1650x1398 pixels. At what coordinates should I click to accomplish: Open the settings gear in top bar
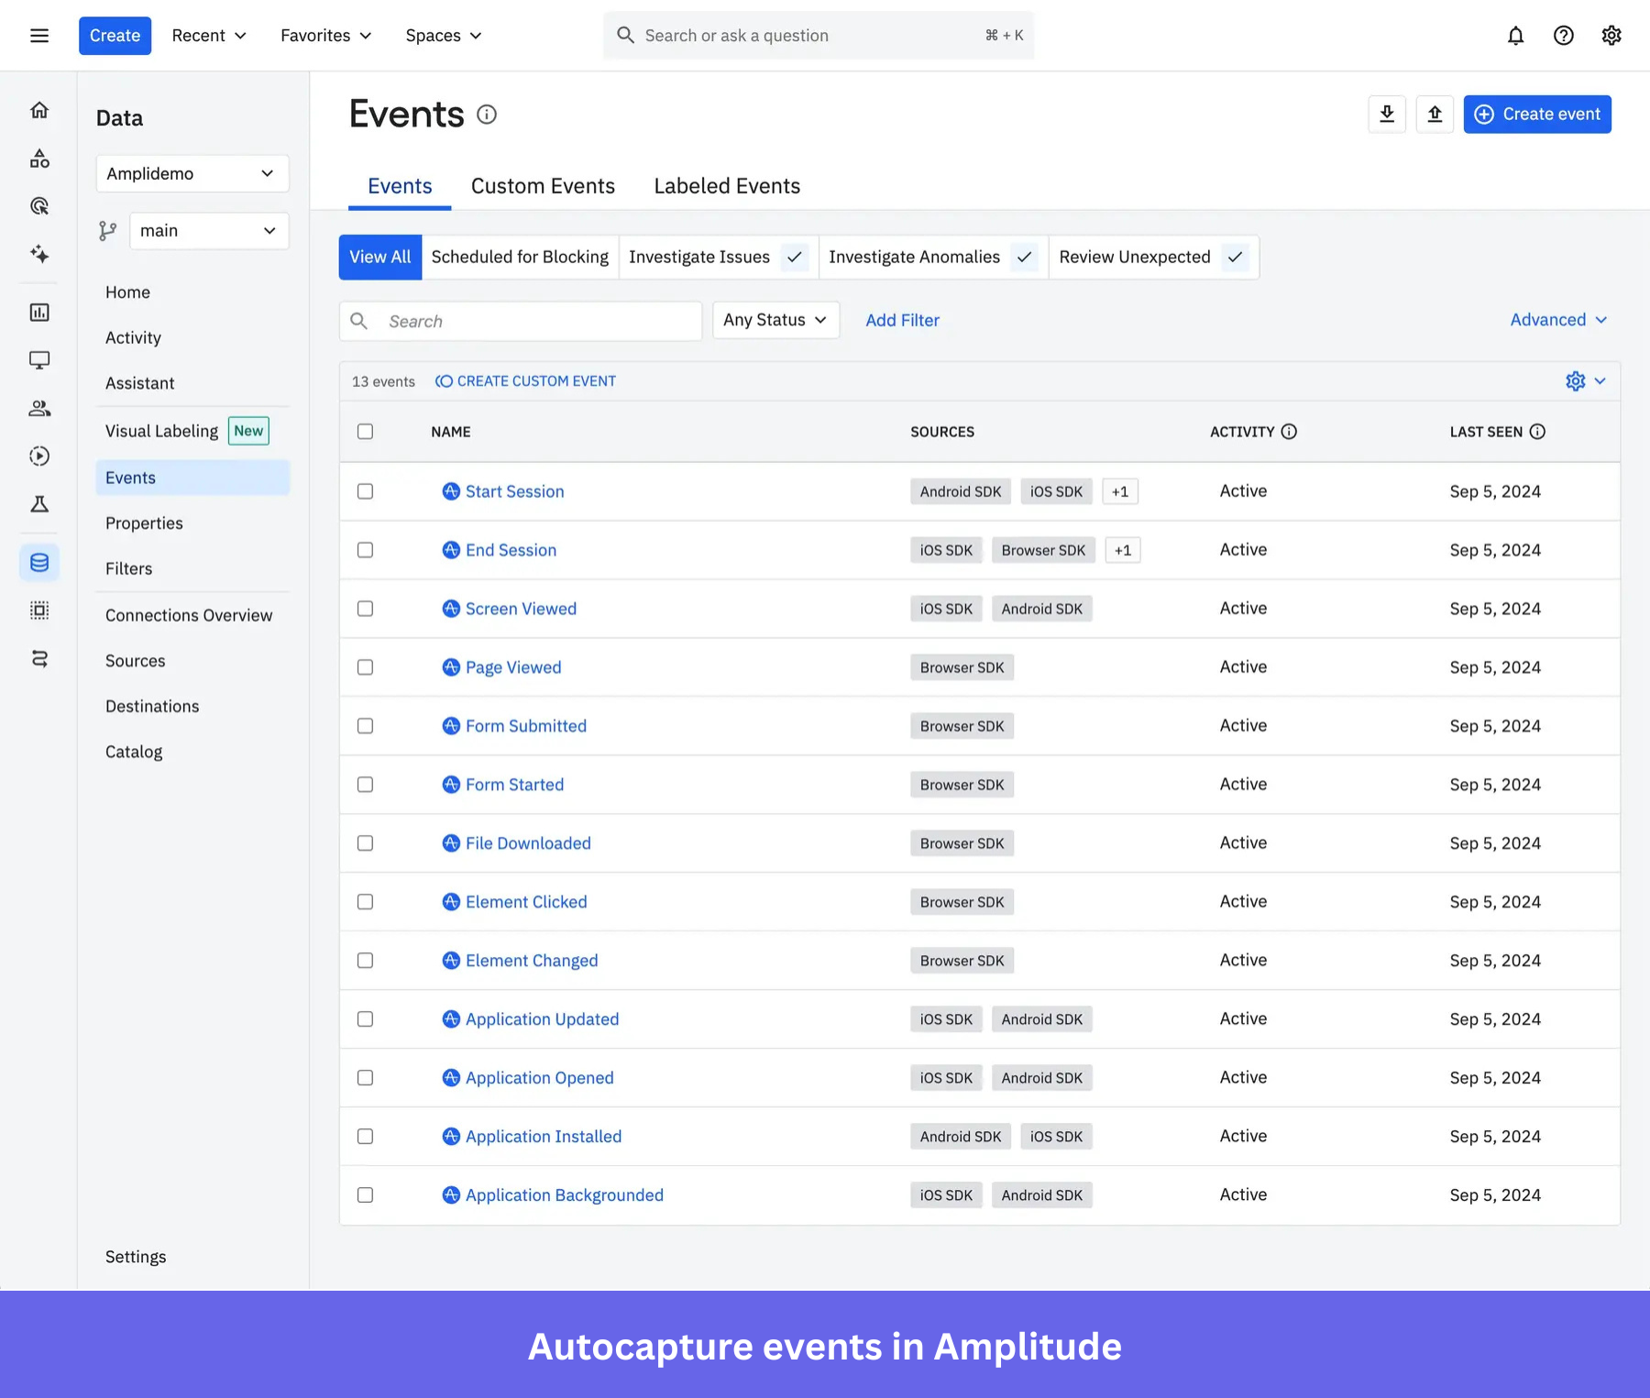point(1611,36)
